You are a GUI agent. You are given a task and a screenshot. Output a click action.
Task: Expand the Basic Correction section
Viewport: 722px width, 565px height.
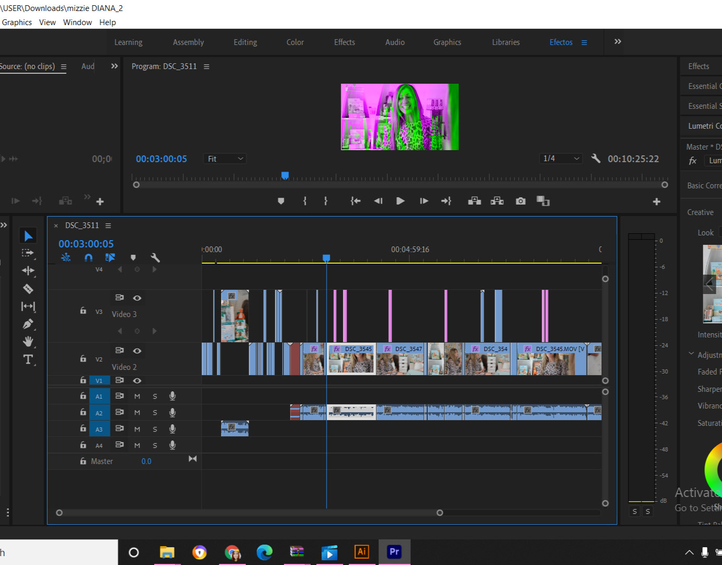tap(704, 186)
